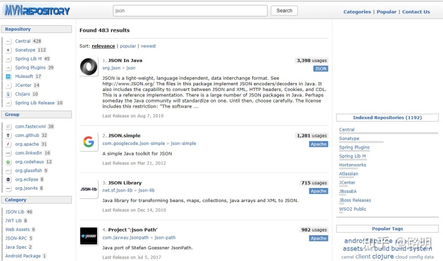Open the JSON In Java logo thumbnail
The height and width of the screenshot is (261, 443).
tap(89, 67)
